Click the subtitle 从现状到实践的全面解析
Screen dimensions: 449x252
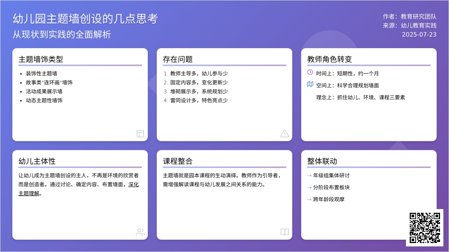[62, 35]
